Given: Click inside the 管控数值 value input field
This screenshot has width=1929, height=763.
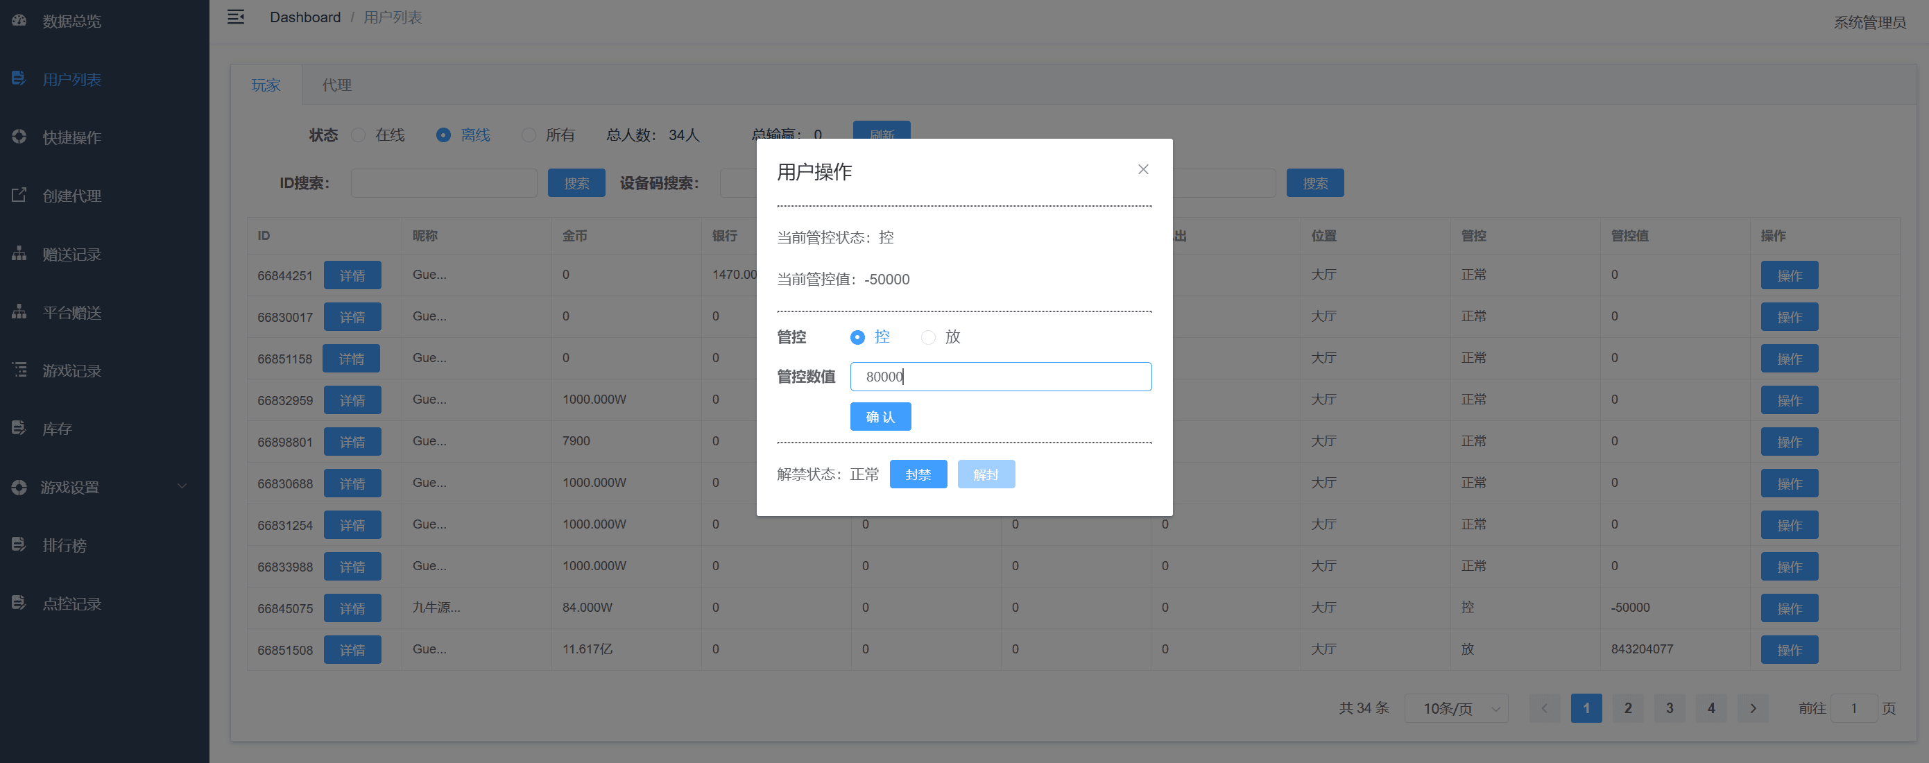Looking at the screenshot, I should tap(1000, 377).
